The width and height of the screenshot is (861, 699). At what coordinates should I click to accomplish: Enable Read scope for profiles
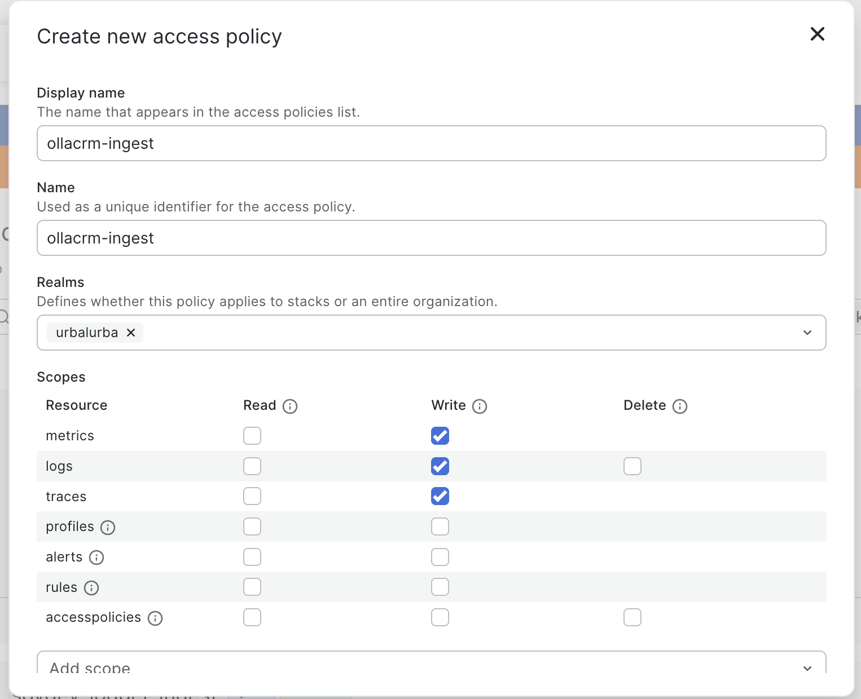coord(252,527)
